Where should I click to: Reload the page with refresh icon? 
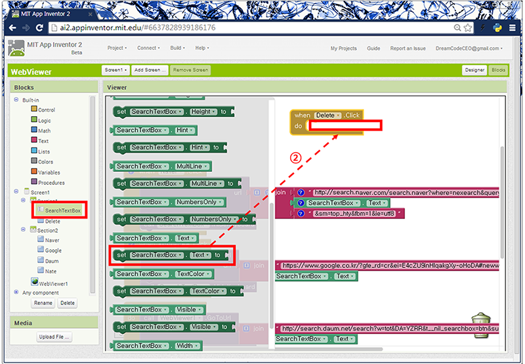coord(39,28)
